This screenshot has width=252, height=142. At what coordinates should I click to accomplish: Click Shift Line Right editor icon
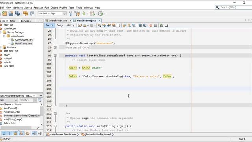(x=145, y=25)
